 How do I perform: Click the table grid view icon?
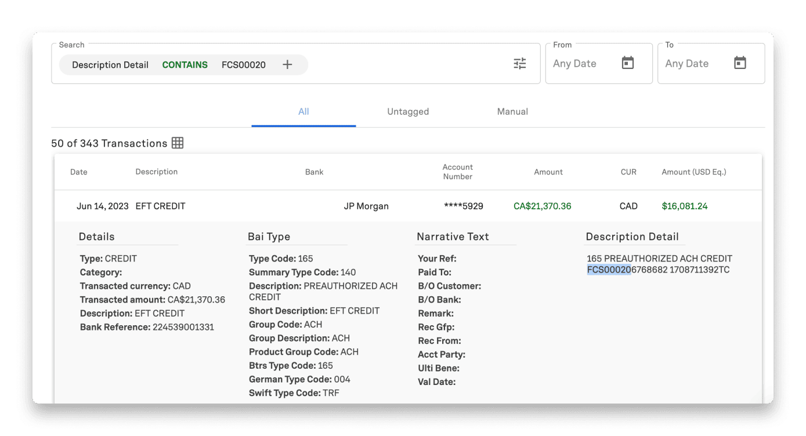point(178,143)
